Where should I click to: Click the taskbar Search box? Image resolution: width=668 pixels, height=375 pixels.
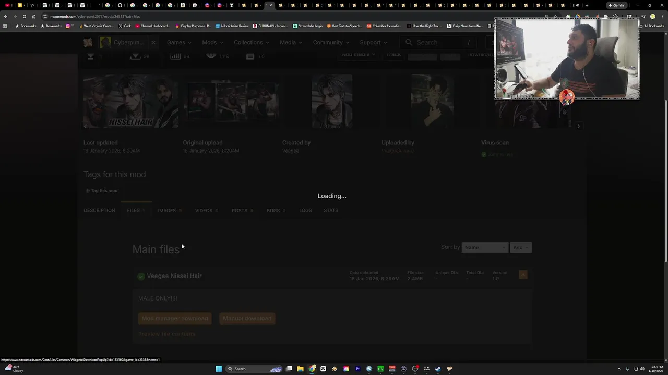tap(254, 369)
